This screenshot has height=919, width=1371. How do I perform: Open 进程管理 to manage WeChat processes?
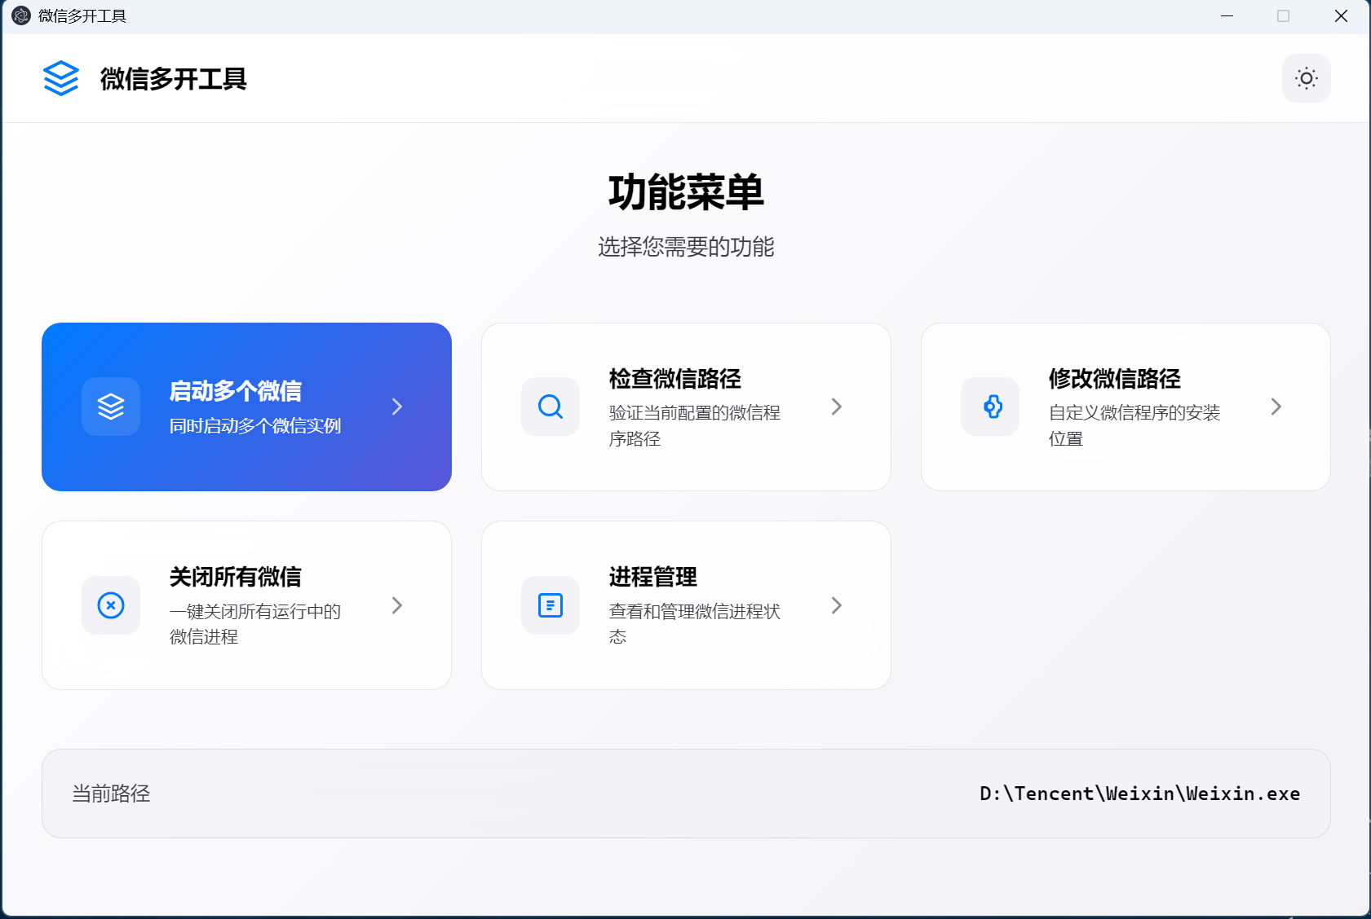coord(686,605)
